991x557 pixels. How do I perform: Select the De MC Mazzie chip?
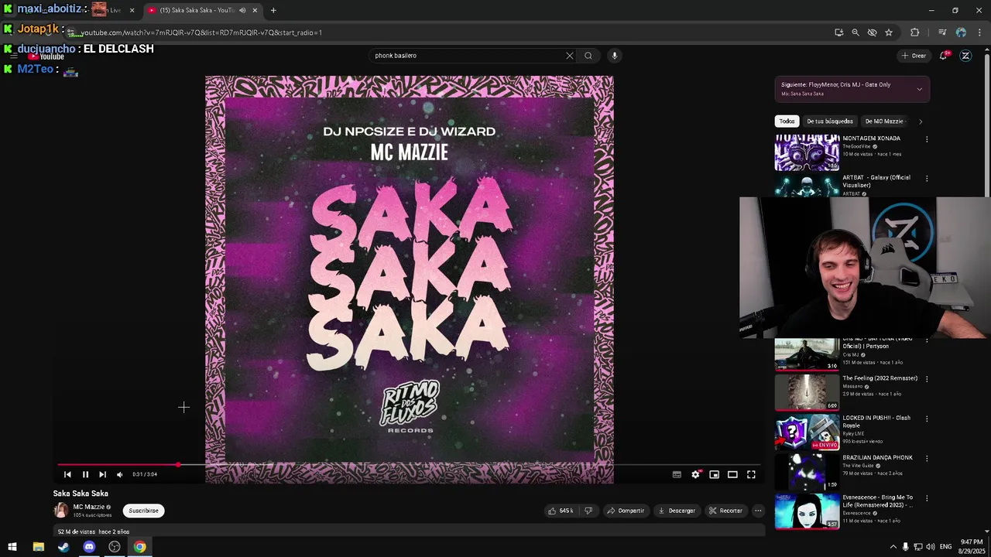click(884, 121)
